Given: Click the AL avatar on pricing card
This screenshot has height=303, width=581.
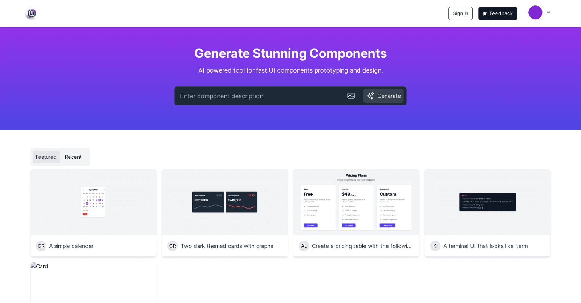Looking at the screenshot, I should click(x=304, y=246).
